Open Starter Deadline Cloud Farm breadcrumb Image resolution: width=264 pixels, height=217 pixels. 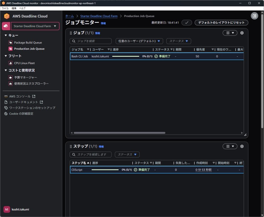click(x=99, y=16)
